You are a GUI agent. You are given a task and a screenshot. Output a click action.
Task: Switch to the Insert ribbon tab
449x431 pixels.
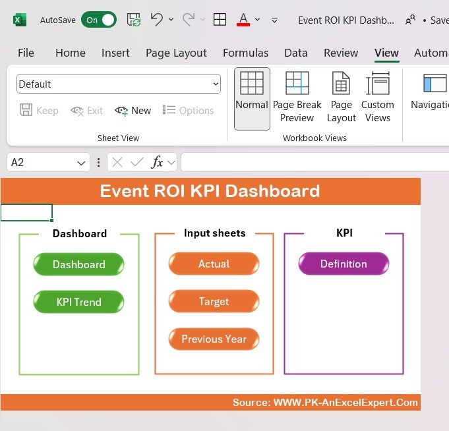point(115,53)
